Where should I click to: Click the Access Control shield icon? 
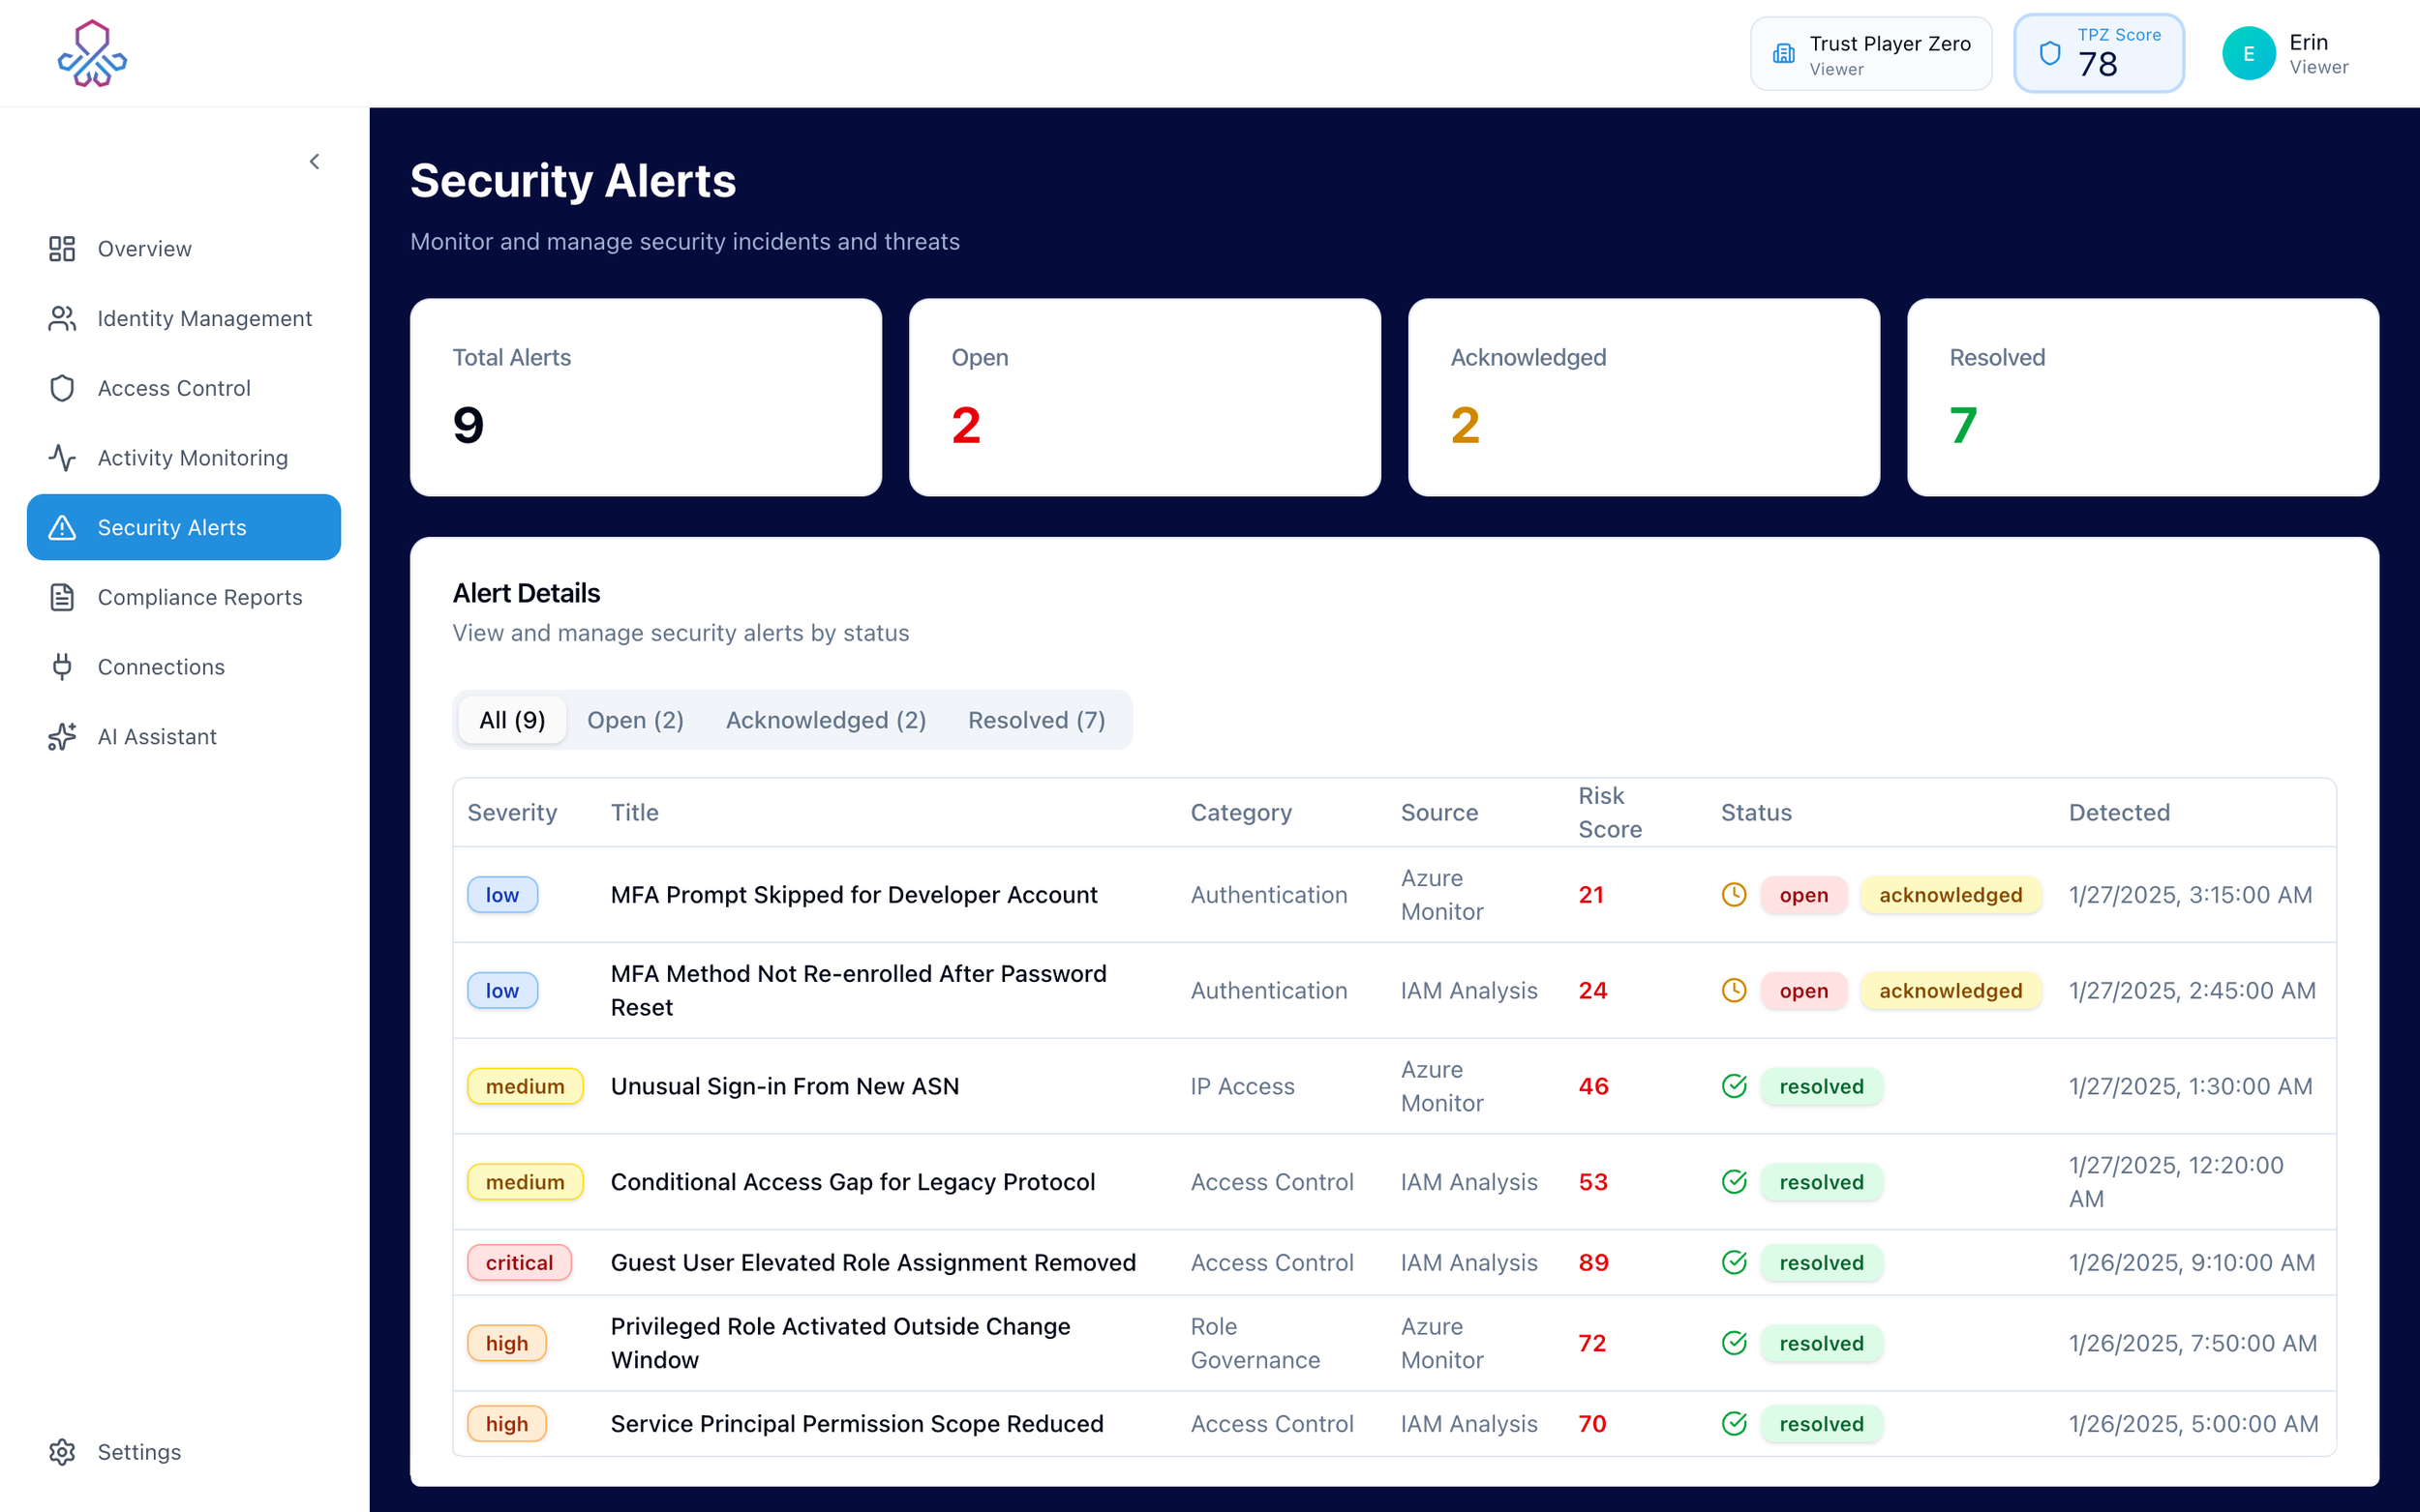[62, 388]
